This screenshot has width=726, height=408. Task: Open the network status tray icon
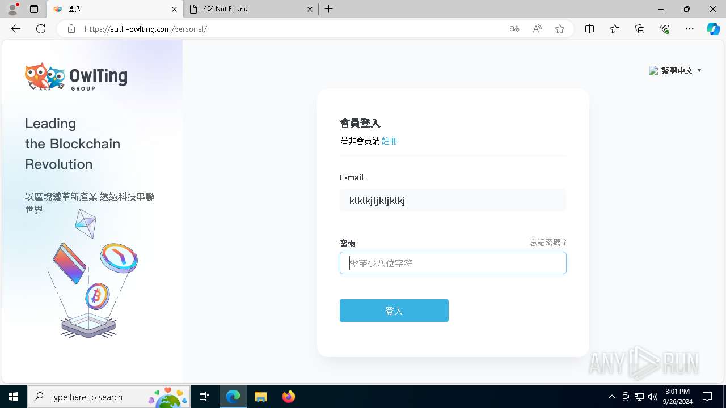click(x=639, y=397)
